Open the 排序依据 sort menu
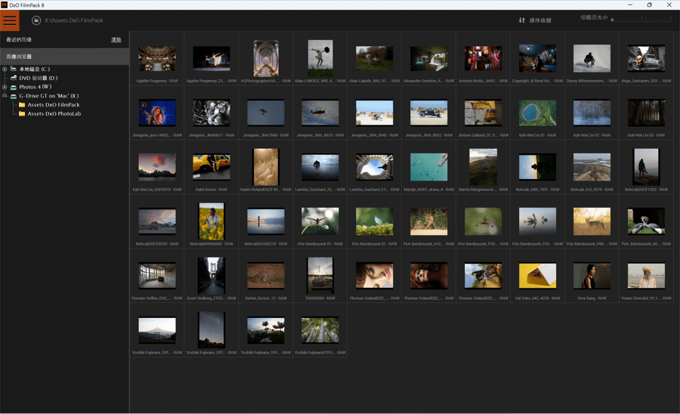The width and height of the screenshot is (680, 414). tap(540, 20)
